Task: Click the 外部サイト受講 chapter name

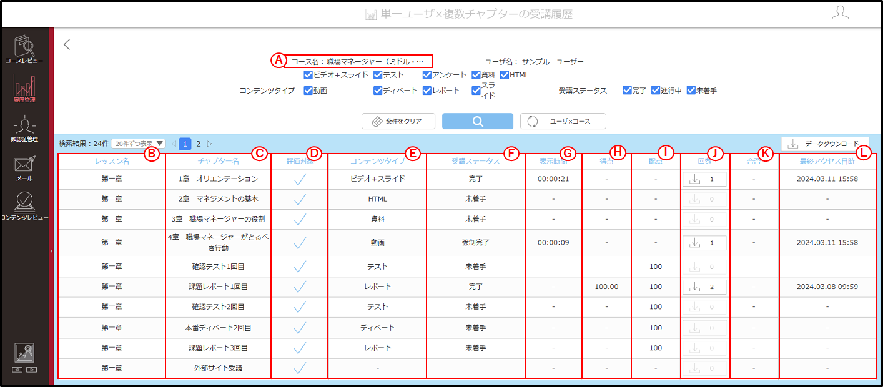Action: pos(218,368)
